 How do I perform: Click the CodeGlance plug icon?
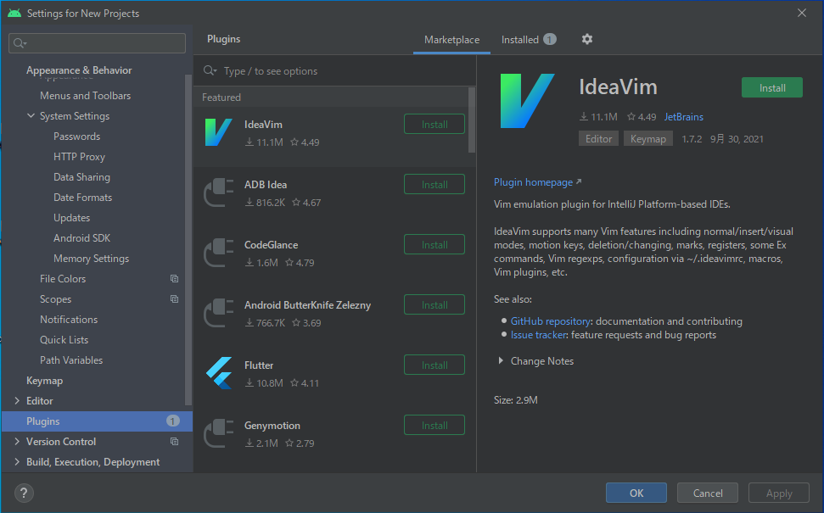pyautogui.click(x=218, y=253)
